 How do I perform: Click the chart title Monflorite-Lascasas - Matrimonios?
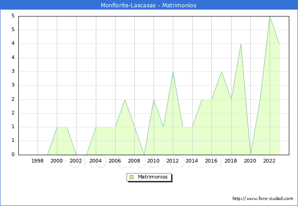coord(149,5)
